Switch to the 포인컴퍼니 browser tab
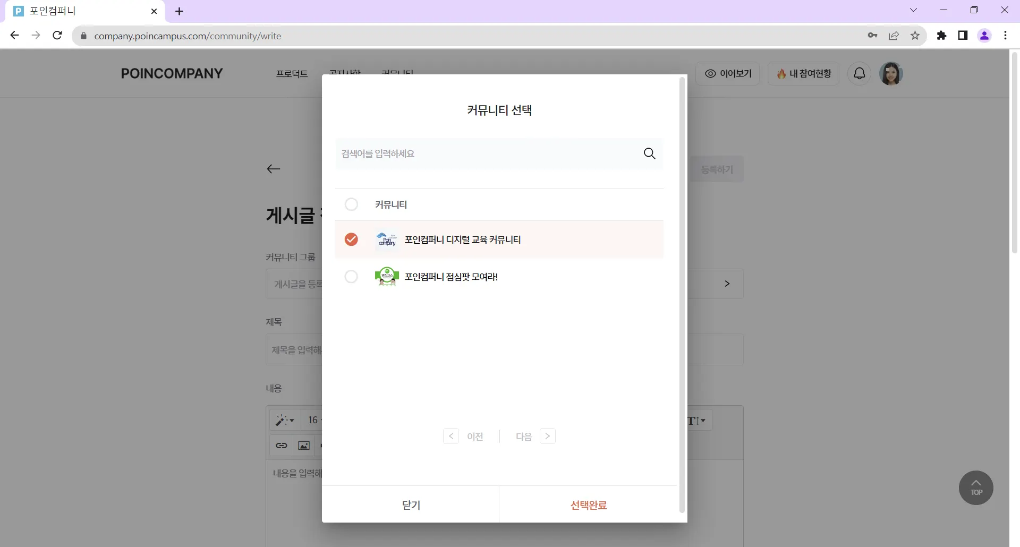1020x547 pixels. 85,11
